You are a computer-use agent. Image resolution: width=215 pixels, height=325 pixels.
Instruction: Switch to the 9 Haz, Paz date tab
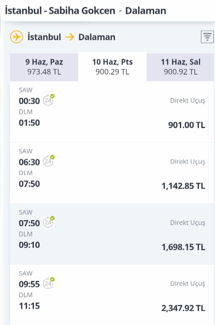[x=44, y=67]
